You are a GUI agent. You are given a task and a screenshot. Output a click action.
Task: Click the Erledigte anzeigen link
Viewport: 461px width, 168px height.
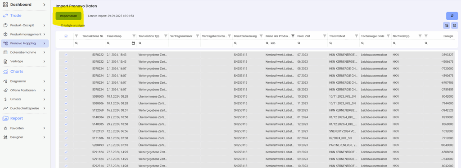73,26
